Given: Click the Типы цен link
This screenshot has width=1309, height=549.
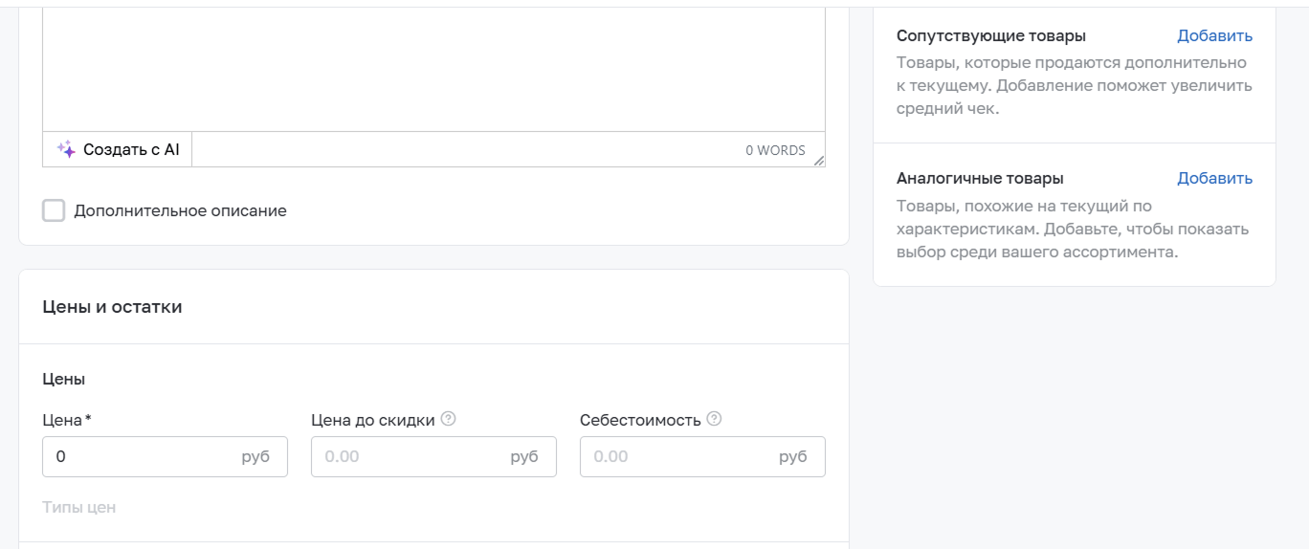Looking at the screenshot, I should pyautogui.click(x=79, y=507).
